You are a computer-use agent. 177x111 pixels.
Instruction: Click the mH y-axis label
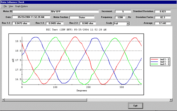click(x=13, y=60)
